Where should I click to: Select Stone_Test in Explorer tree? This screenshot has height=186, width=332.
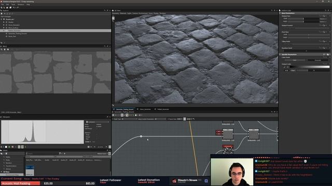(12, 36)
